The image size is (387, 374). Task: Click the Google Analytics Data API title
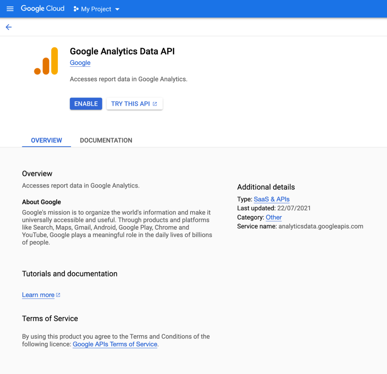122,51
